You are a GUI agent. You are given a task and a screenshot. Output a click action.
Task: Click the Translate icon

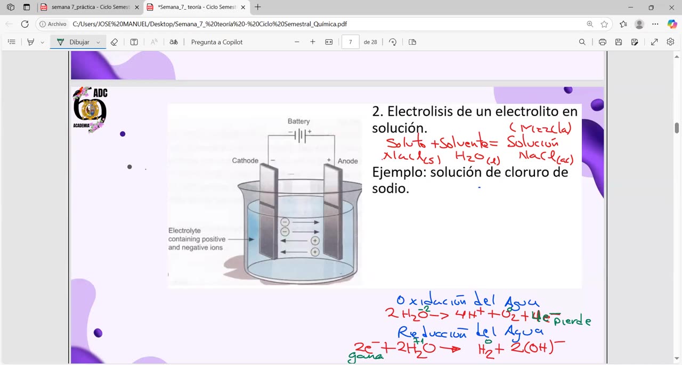[174, 42]
